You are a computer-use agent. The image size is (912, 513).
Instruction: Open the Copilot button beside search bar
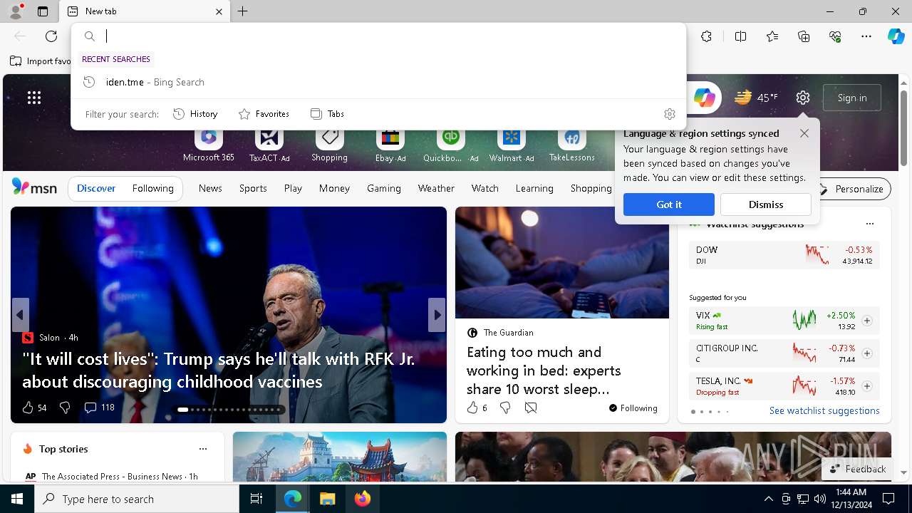click(x=704, y=98)
